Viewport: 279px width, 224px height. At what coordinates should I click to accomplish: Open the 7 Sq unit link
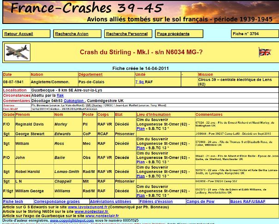140,82
